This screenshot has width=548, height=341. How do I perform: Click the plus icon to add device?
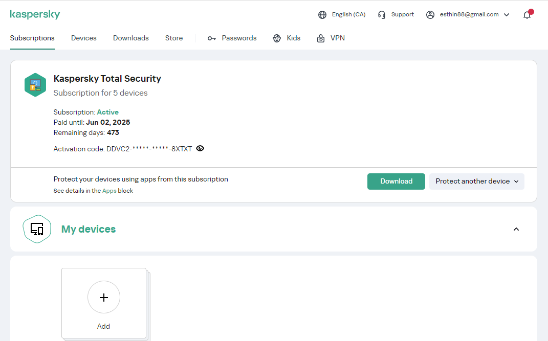point(104,297)
